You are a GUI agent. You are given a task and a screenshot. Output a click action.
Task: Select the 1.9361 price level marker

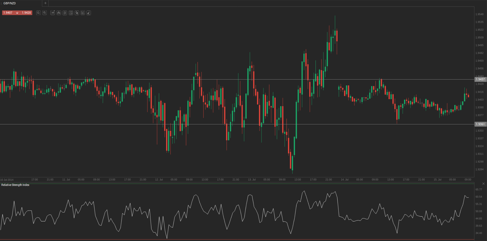tap(480, 124)
